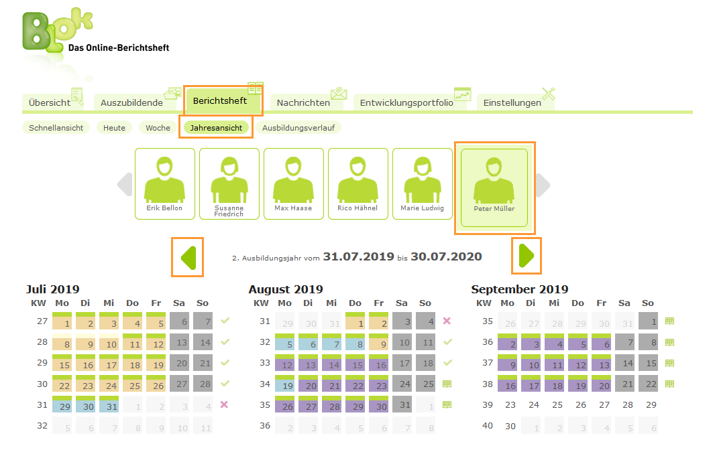Select trainee Marie Ludwig
Screen dimensions: 715x454
click(x=422, y=183)
